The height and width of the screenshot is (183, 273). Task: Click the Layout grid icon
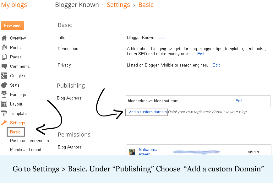pyautogui.click(x=4, y=104)
